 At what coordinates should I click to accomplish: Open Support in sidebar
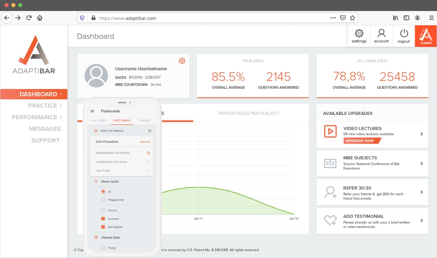[46, 140]
